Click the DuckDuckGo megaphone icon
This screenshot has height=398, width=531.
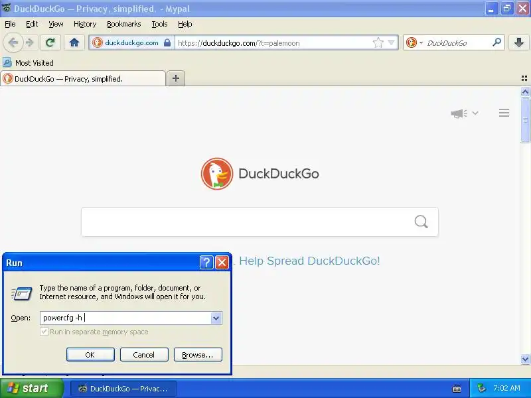(459, 113)
